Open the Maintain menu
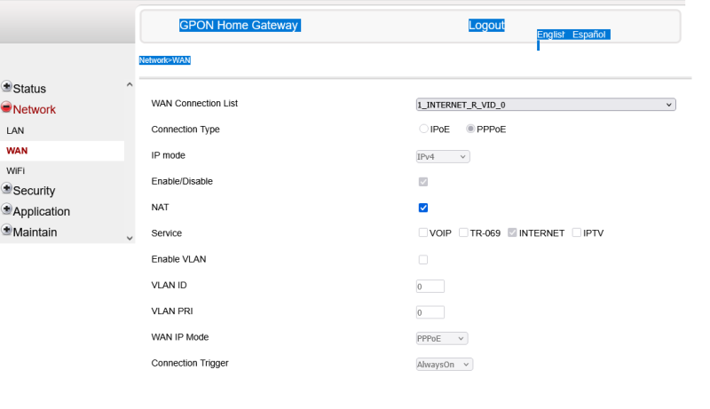 point(35,232)
